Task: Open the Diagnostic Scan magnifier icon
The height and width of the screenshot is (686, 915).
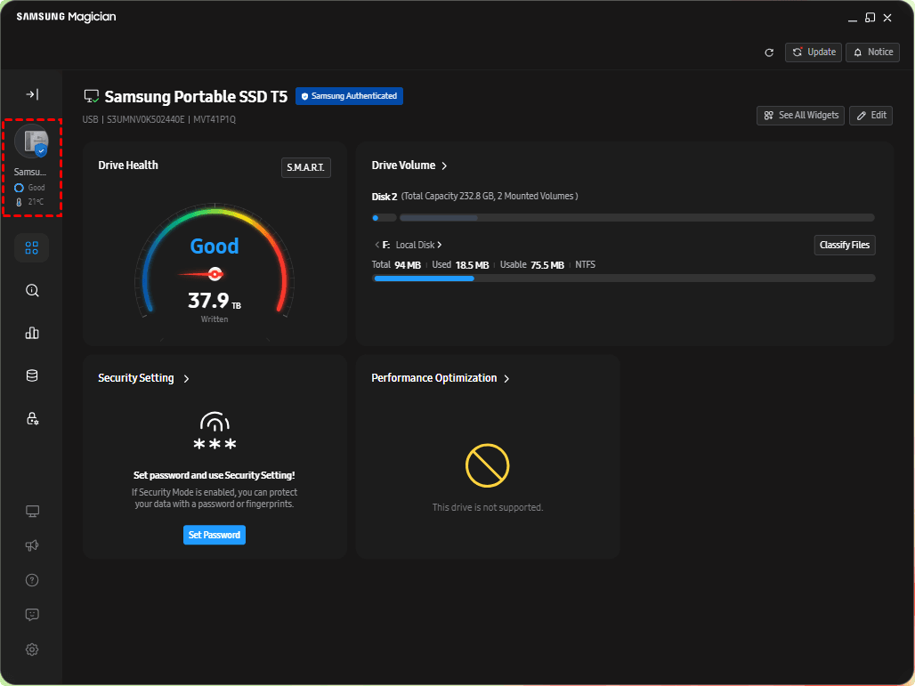Action: (x=32, y=290)
